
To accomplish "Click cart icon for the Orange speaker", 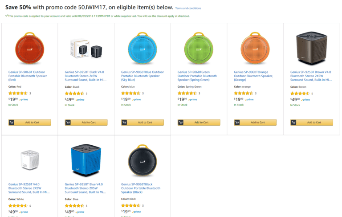I will (237, 122).
